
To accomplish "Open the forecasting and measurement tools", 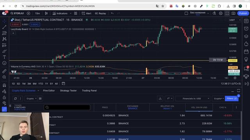I will point(4,45).
